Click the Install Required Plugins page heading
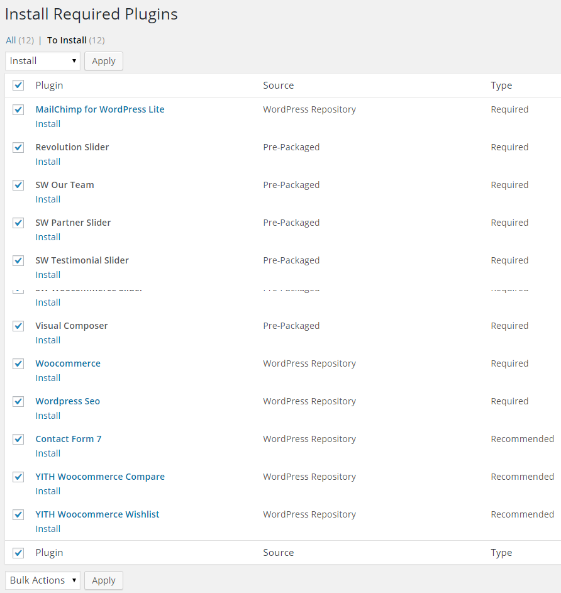Screen dimensions: 561x593 pyautogui.click(x=91, y=14)
